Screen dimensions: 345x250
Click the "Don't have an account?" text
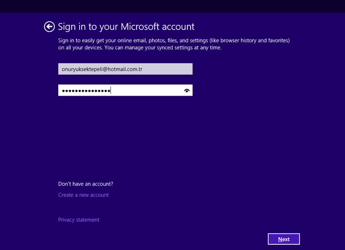[86, 184]
